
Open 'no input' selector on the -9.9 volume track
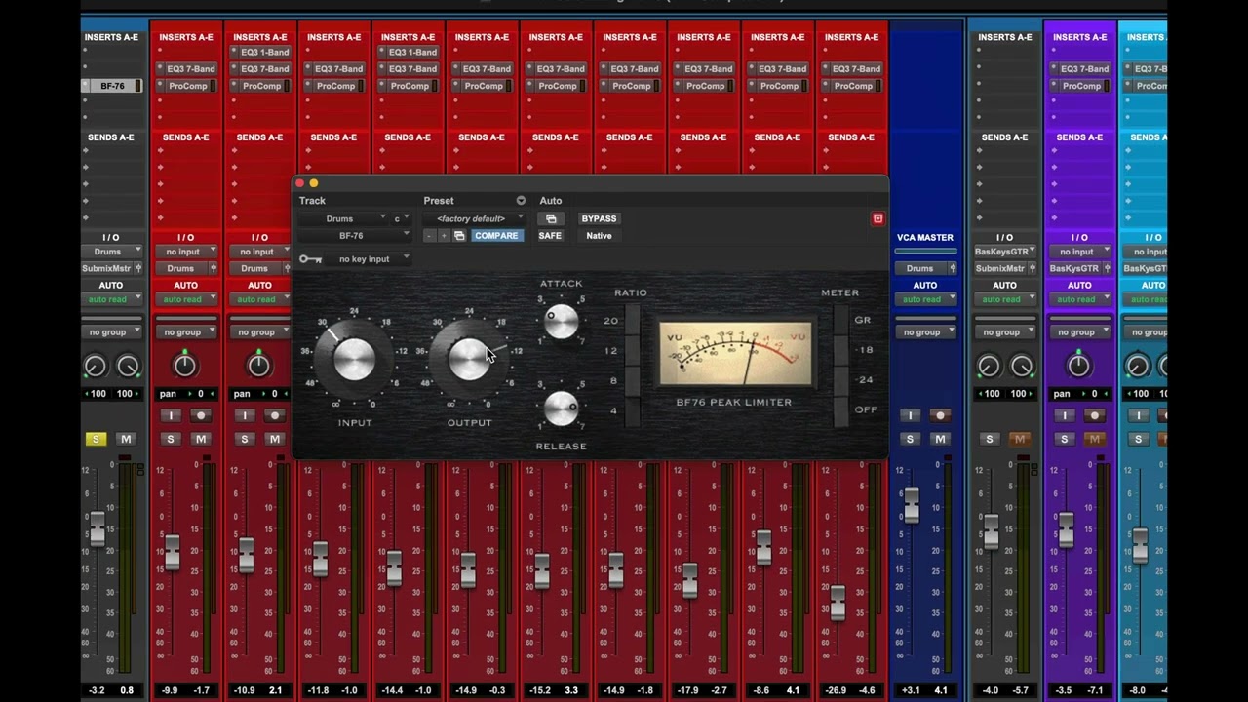tap(185, 252)
